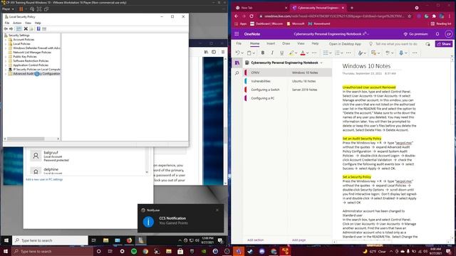Viewport: 456px width, 256px height.
Task: Open OneNote notifications bell
Action: click(437, 34)
